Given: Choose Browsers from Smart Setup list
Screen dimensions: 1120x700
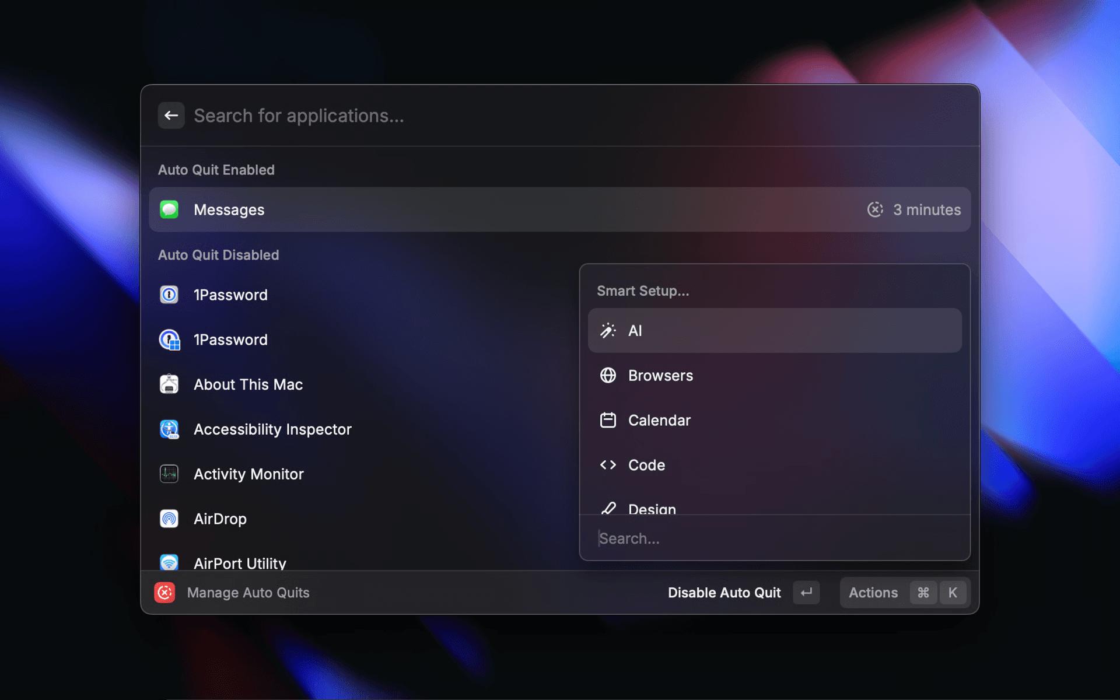Looking at the screenshot, I should [660, 375].
